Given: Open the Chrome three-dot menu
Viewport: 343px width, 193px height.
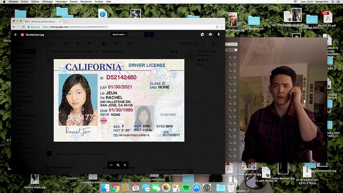Looking at the screenshot, I should [x=222, y=27].
